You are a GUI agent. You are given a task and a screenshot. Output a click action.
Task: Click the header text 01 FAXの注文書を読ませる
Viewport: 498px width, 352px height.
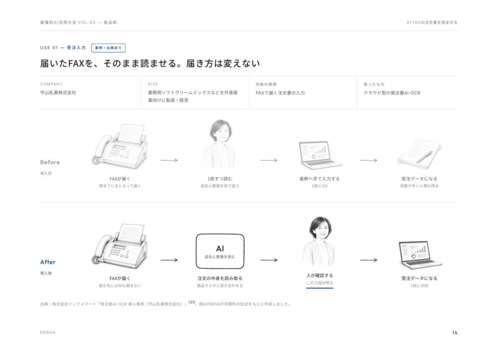pos(432,22)
